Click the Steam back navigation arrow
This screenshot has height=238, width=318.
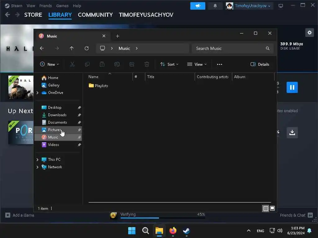click(7, 15)
